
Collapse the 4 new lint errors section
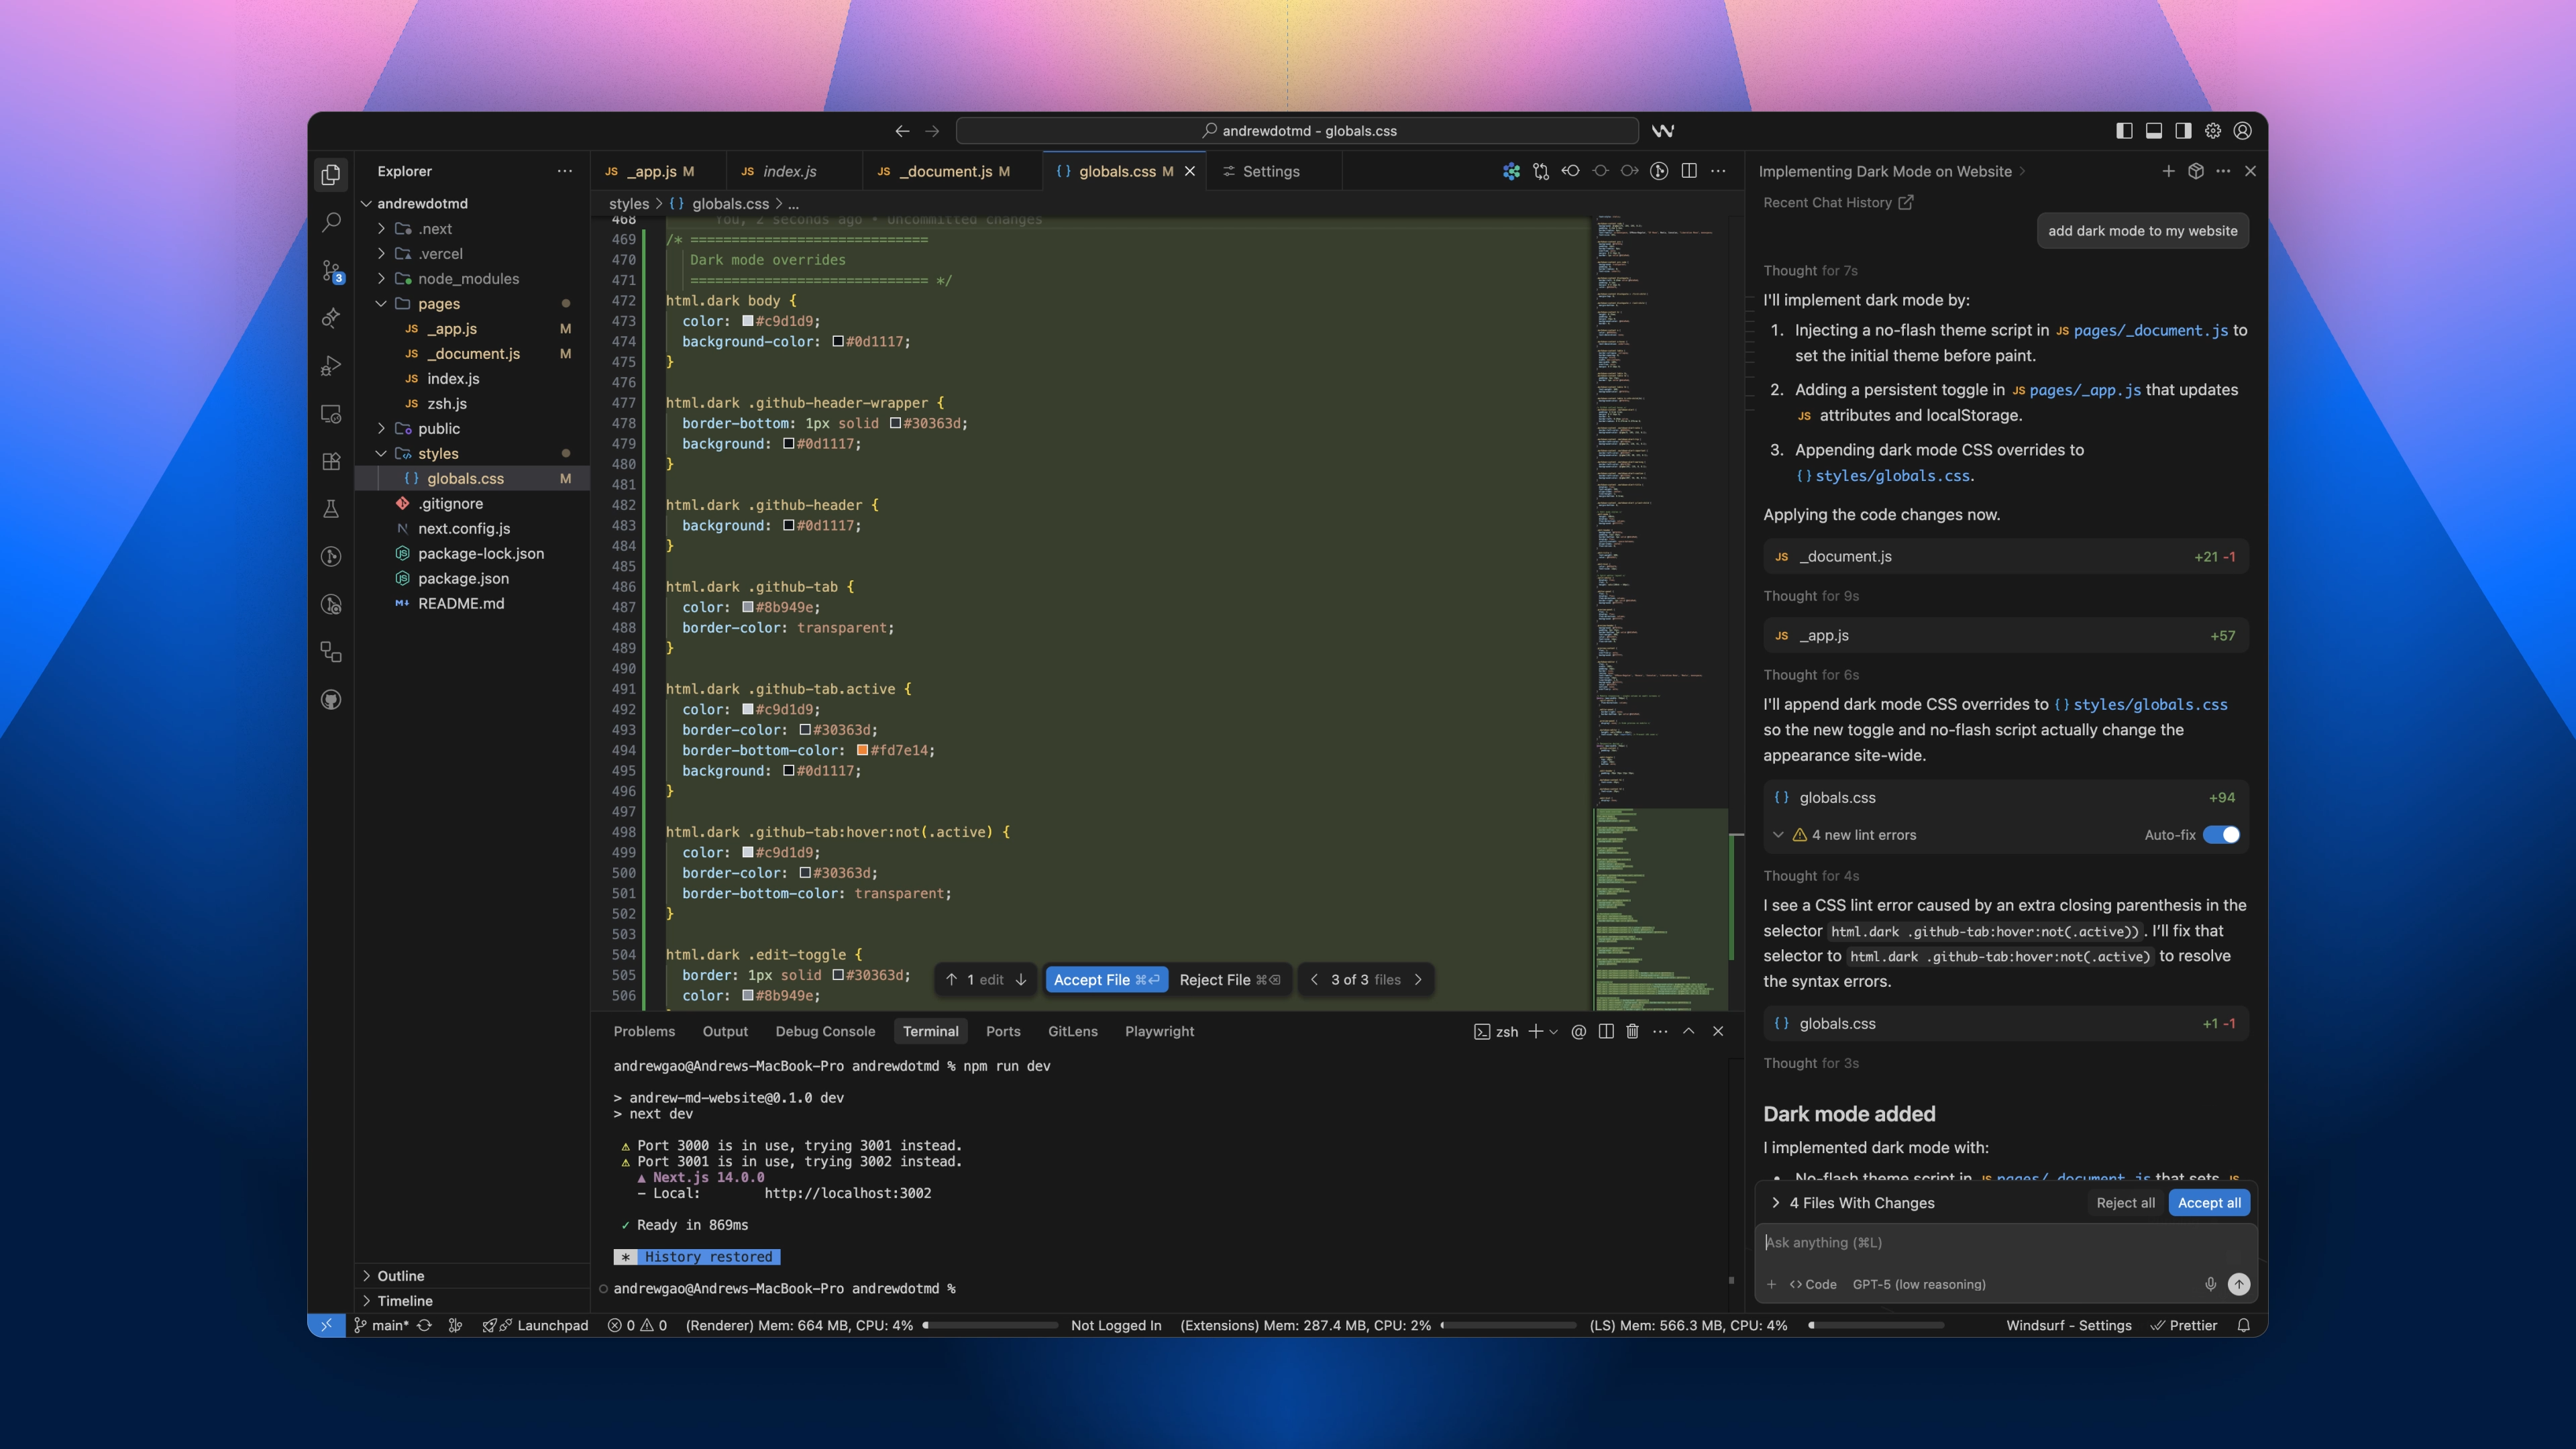[x=1777, y=835]
